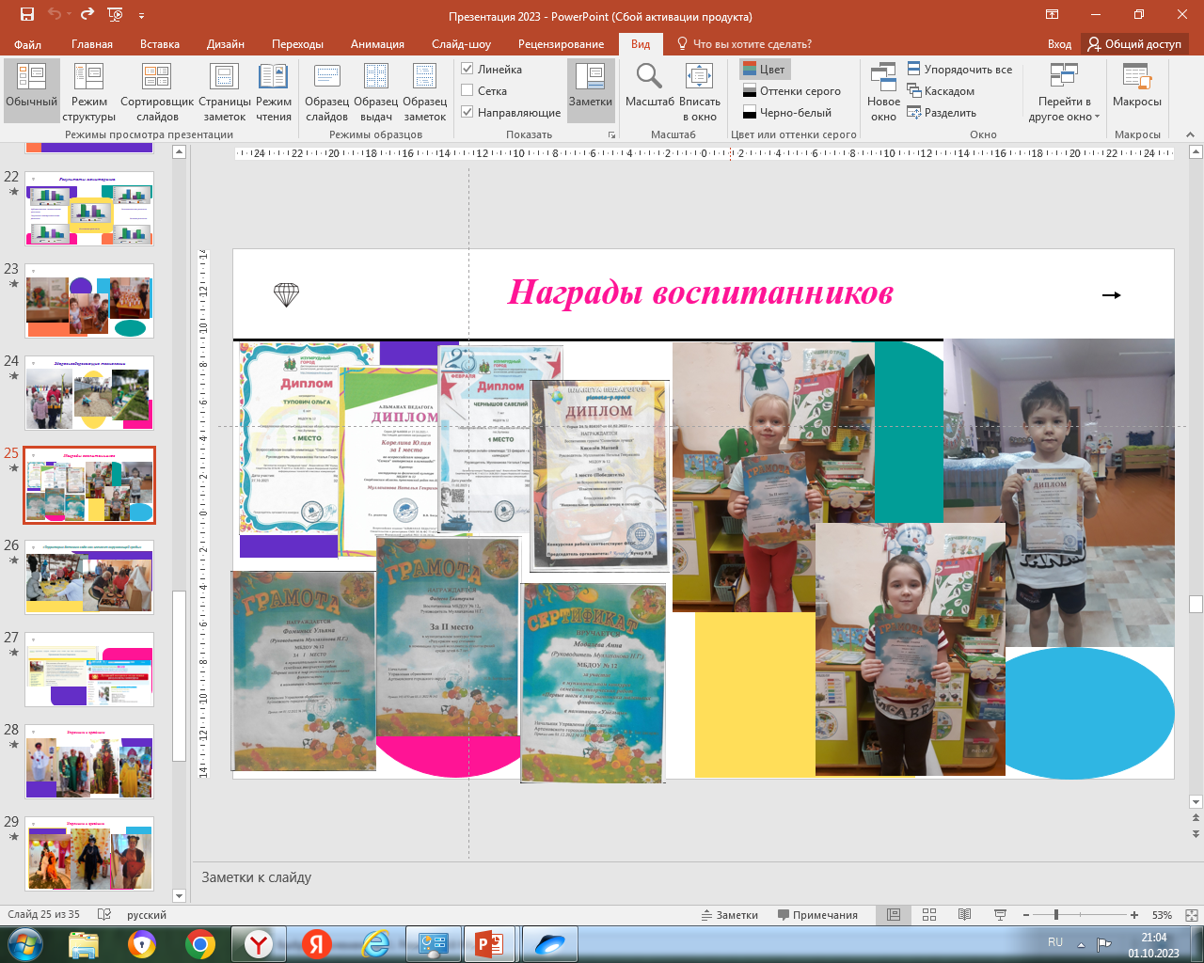Fit slide to window status bar icon
Screen dimensions: 1204x963
[1192, 915]
